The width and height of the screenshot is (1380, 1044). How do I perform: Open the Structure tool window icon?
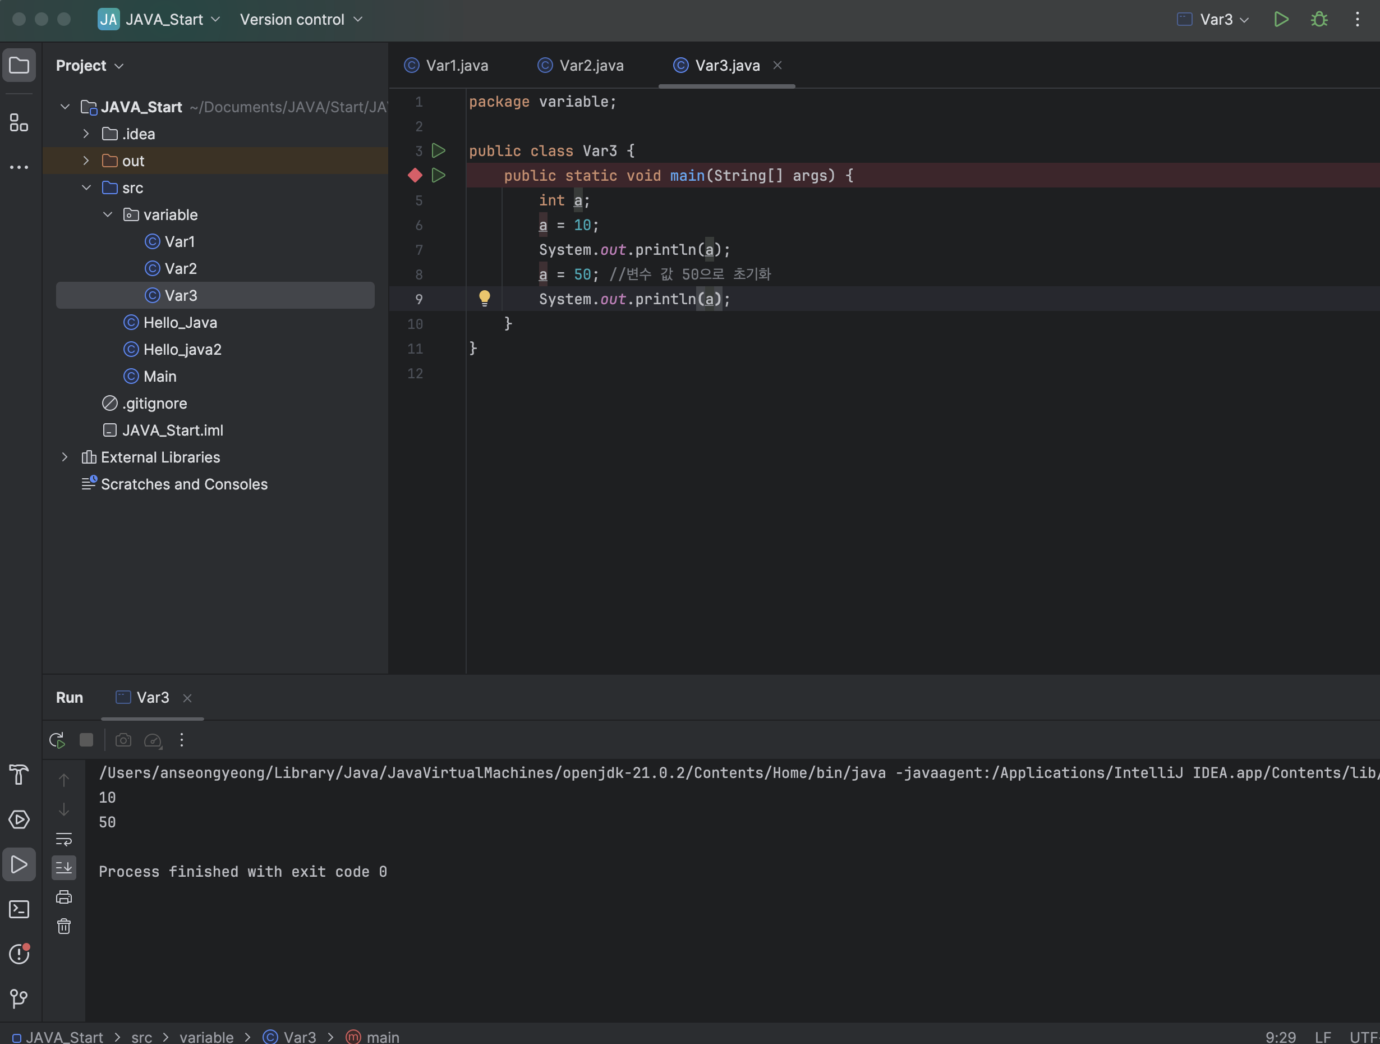pos(19,122)
